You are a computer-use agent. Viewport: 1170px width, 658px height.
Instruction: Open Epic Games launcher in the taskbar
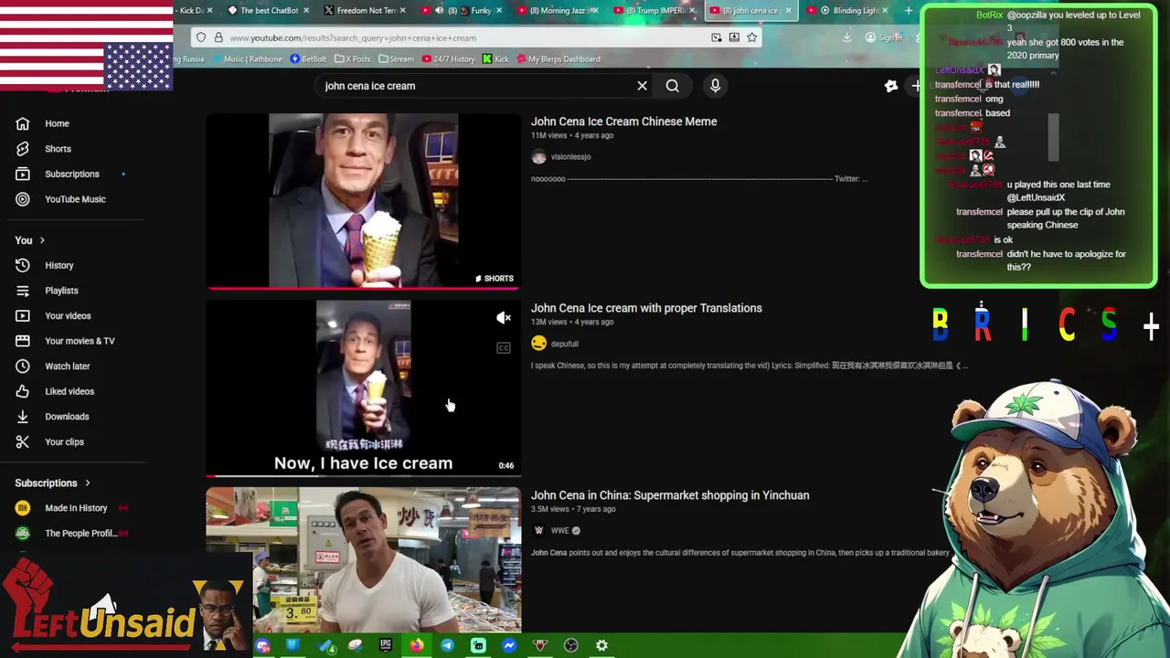tap(386, 645)
